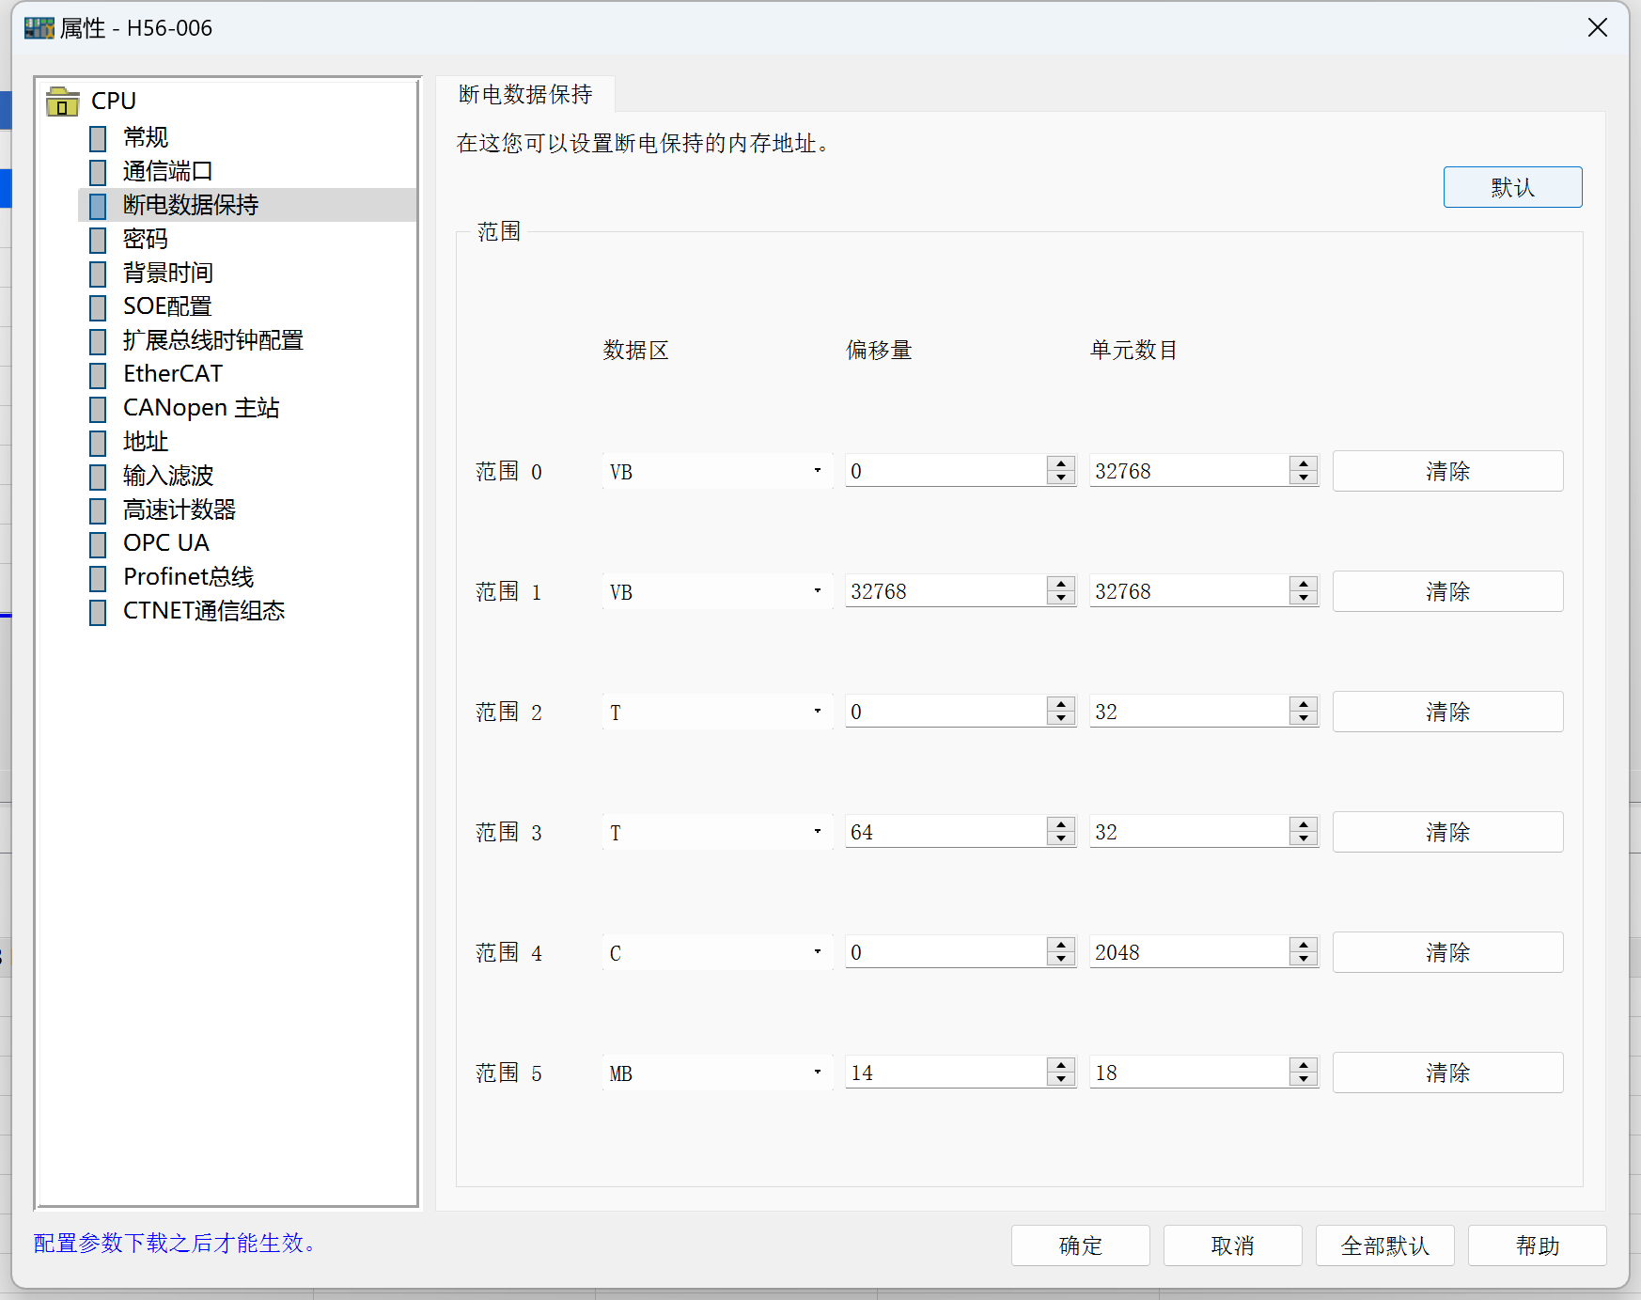The image size is (1641, 1300).
Task: Click the page icon beside 密码
Action: [98, 240]
